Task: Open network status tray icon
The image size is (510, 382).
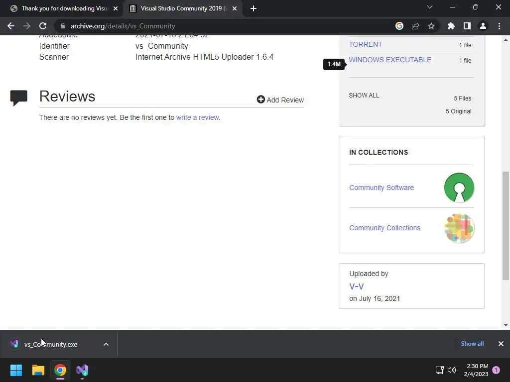Action: [x=439, y=370]
